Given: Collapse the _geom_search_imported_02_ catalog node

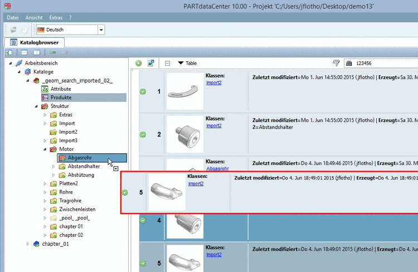Looking at the screenshot, I should click(27, 80).
